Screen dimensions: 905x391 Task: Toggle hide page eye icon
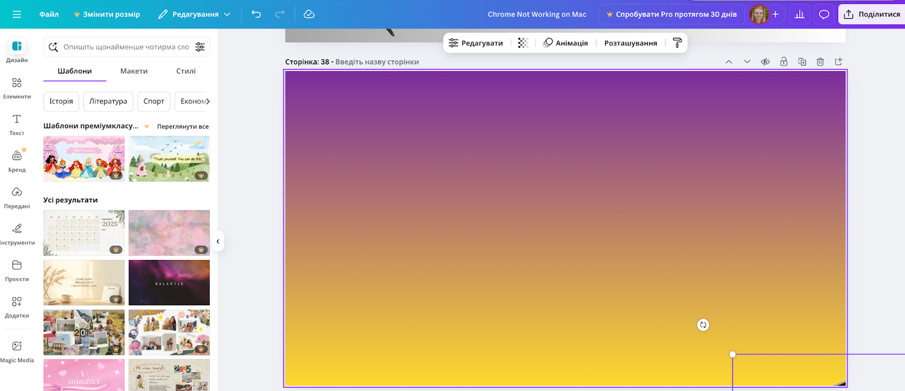[765, 62]
